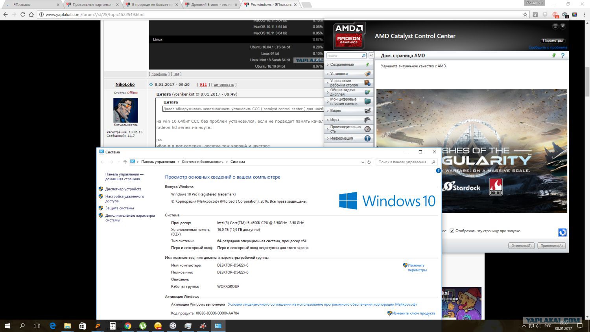590x332 pixels.
Task: Click the Cancel button in AMD Catalyst
Action: [521, 245]
